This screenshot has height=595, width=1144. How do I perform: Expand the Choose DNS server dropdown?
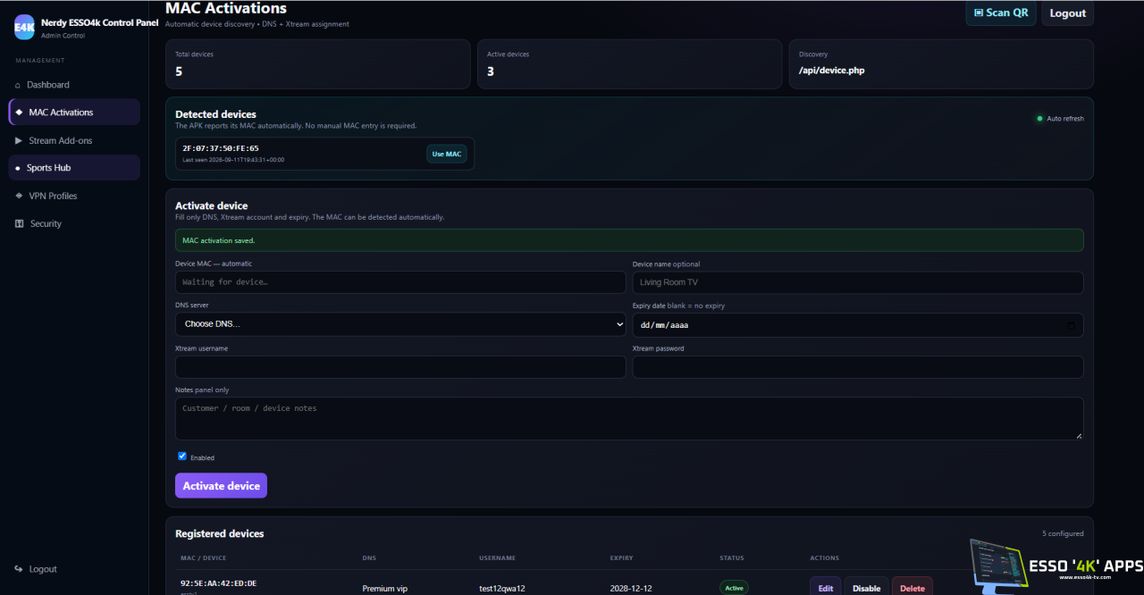point(400,324)
